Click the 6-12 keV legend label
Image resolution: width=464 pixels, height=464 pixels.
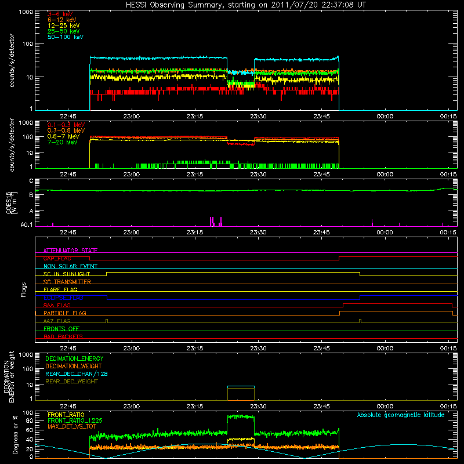pos(62,20)
